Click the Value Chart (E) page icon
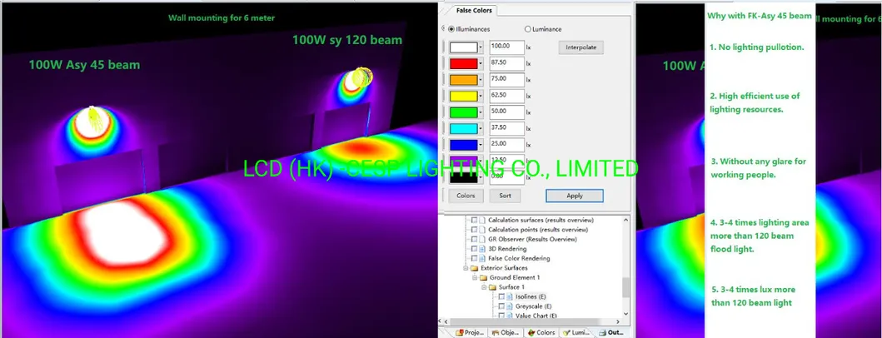882x338 pixels. click(510, 316)
